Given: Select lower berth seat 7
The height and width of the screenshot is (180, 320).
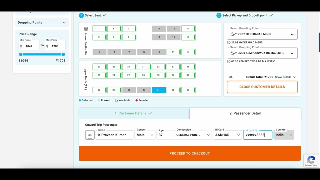Looking at the screenshot, I should [129, 29].
